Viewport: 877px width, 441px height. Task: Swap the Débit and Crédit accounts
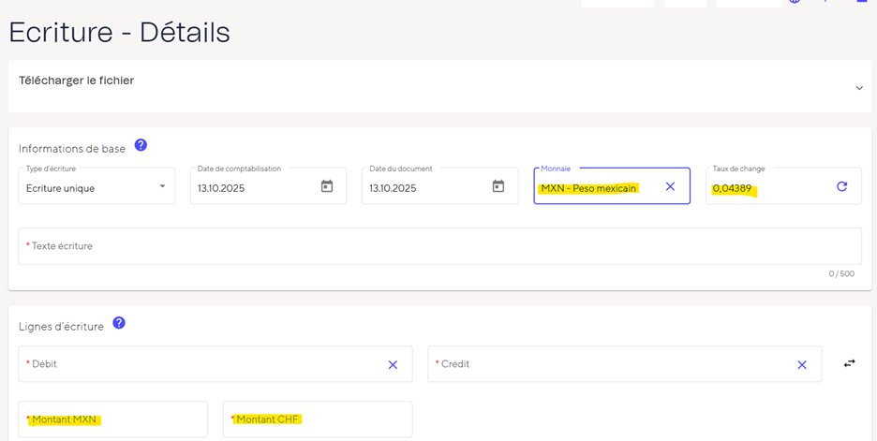point(849,363)
